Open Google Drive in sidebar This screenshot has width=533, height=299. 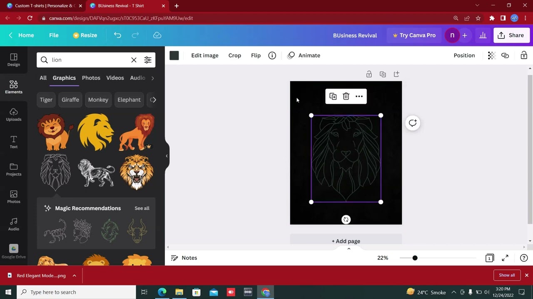pos(14,252)
